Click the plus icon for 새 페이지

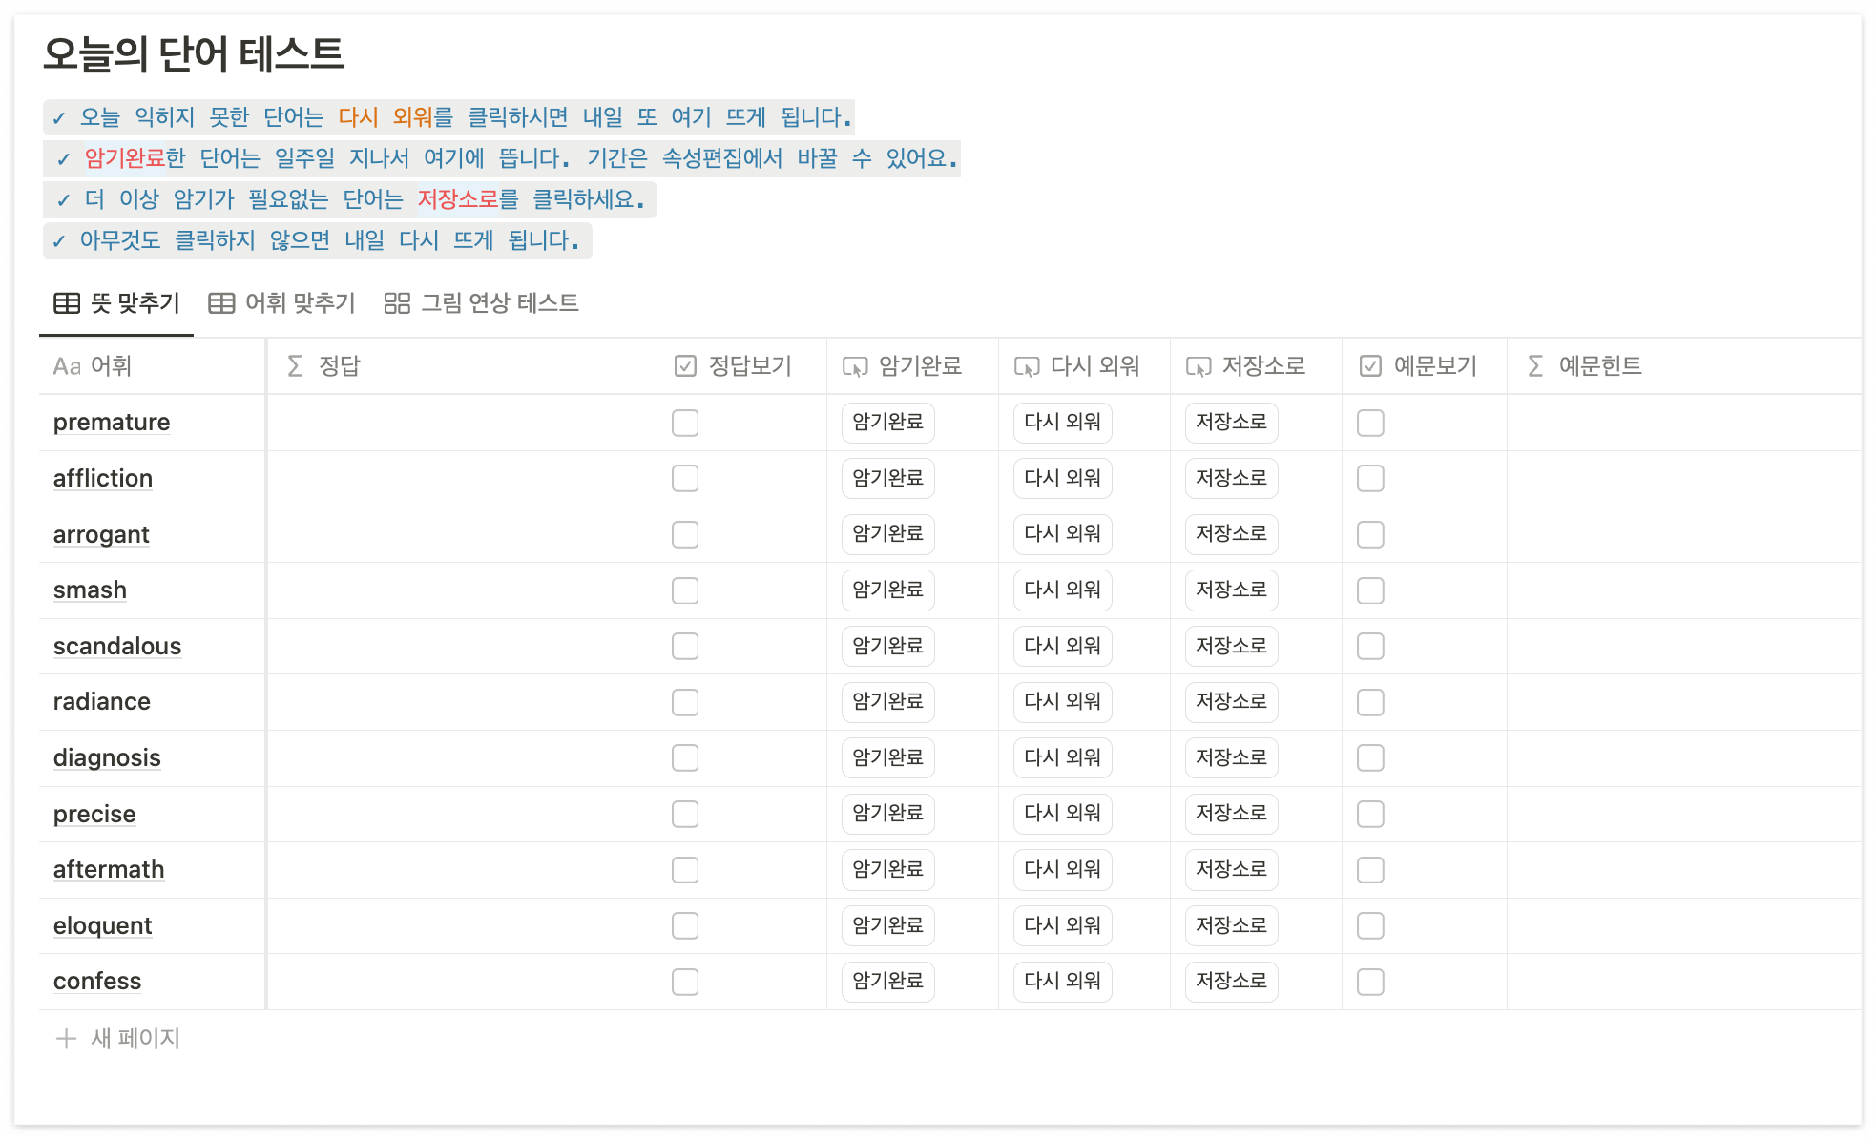tap(66, 1038)
